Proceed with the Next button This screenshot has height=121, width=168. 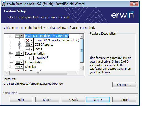pyautogui.click(x=98, y=100)
